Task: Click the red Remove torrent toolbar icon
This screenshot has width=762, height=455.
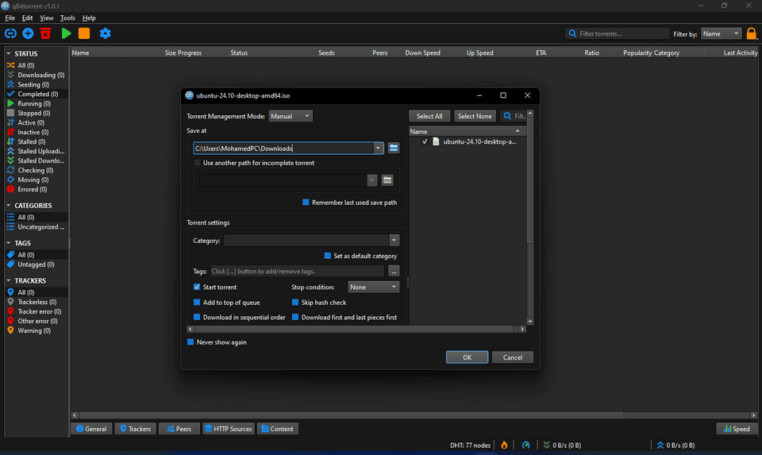Action: click(46, 33)
